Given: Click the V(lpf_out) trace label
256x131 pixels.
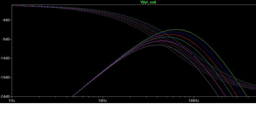Looking at the screenshot, I should pyautogui.click(x=148, y=2).
